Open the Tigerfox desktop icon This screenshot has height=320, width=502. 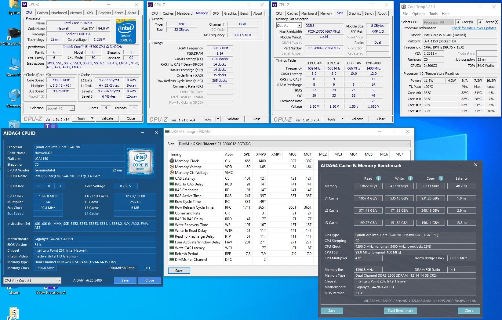pyautogui.click(x=13, y=7)
